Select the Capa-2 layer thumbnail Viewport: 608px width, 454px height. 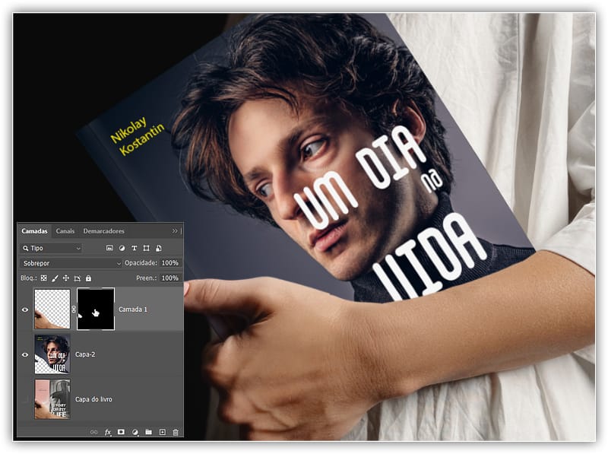(x=52, y=354)
